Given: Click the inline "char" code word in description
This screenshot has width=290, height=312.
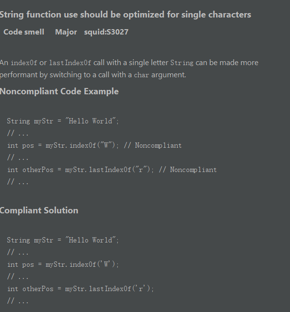Looking at the screenshot, I should [142, 75].
